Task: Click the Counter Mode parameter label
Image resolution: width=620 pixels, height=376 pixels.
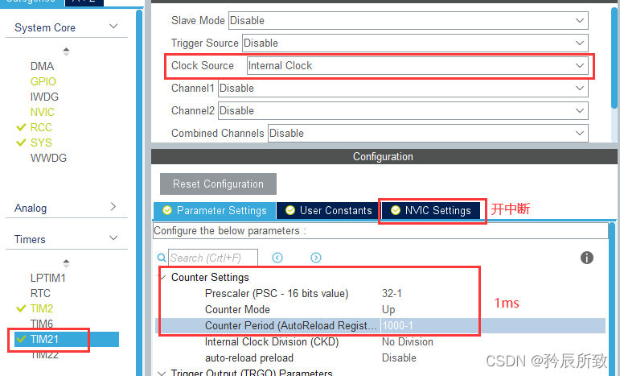Action: 237,309
